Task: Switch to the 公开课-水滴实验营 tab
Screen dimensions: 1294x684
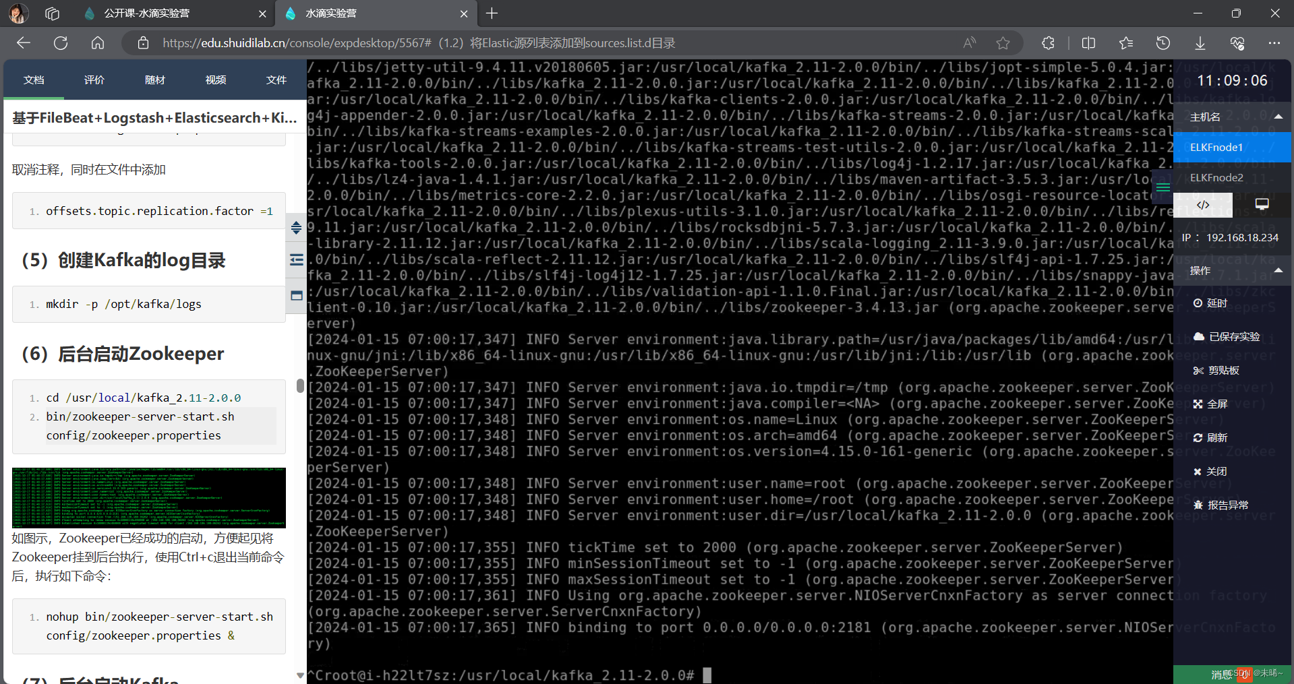Action: coord(147,13)
